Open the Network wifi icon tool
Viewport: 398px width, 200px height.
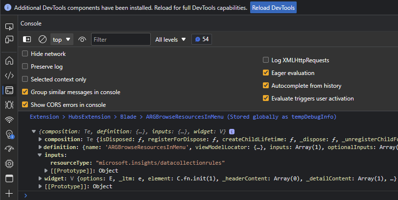(x=9, y=120)
